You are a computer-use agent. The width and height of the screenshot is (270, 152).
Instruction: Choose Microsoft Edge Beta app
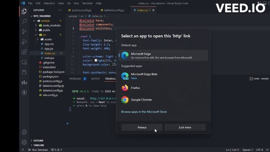163,76
